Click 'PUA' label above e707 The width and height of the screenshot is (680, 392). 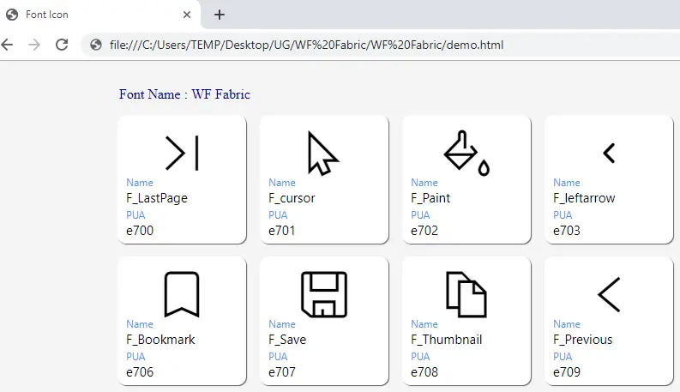click(x=278, y=357)
